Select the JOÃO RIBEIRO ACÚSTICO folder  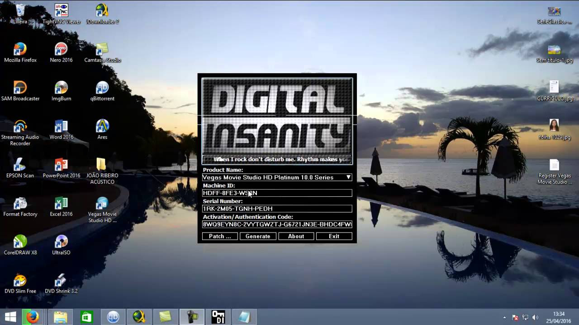coord(102,171)
